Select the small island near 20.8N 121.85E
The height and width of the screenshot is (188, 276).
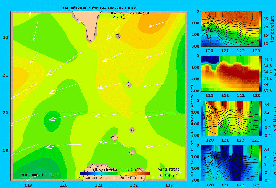129,85
